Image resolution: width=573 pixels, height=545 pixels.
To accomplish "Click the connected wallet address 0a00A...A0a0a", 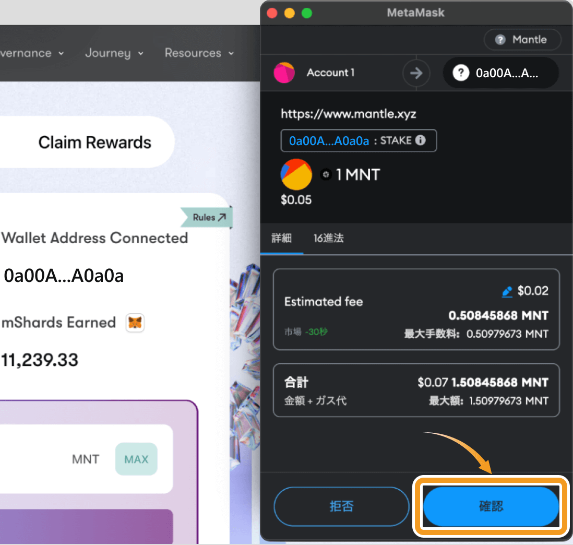I will (x=64, y=276).
